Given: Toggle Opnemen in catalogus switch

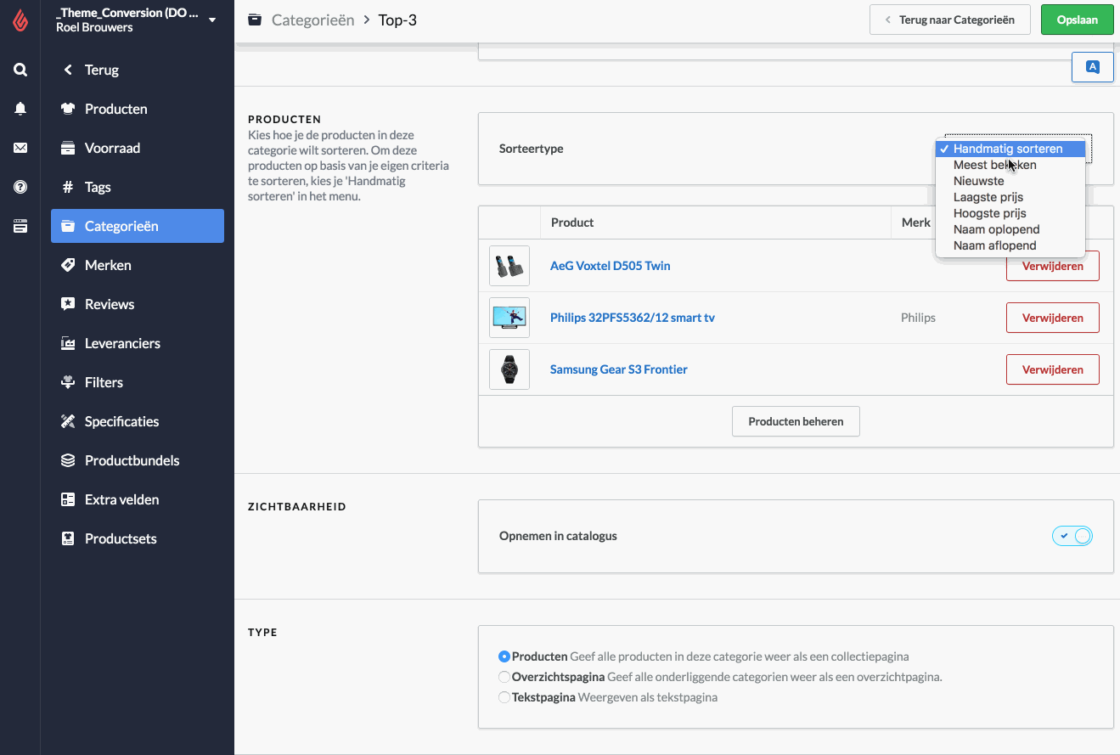Looking at the screenshot, I should (1072, 536).
